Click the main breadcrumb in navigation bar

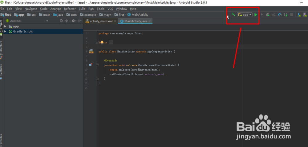tap(45, 15)
